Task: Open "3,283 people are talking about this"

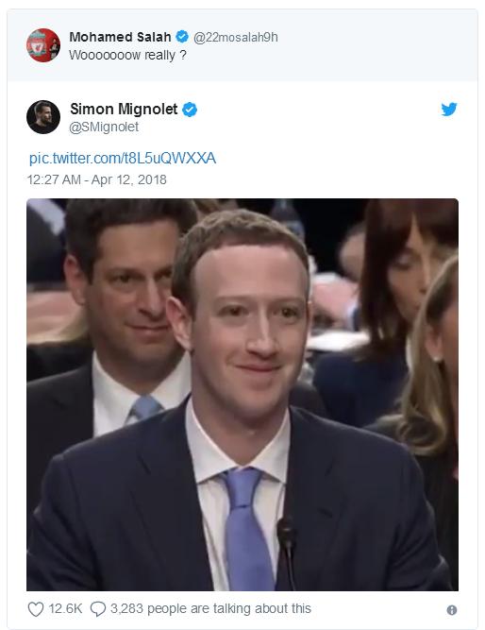Action: pyautogui.click(x=210, y=608)
